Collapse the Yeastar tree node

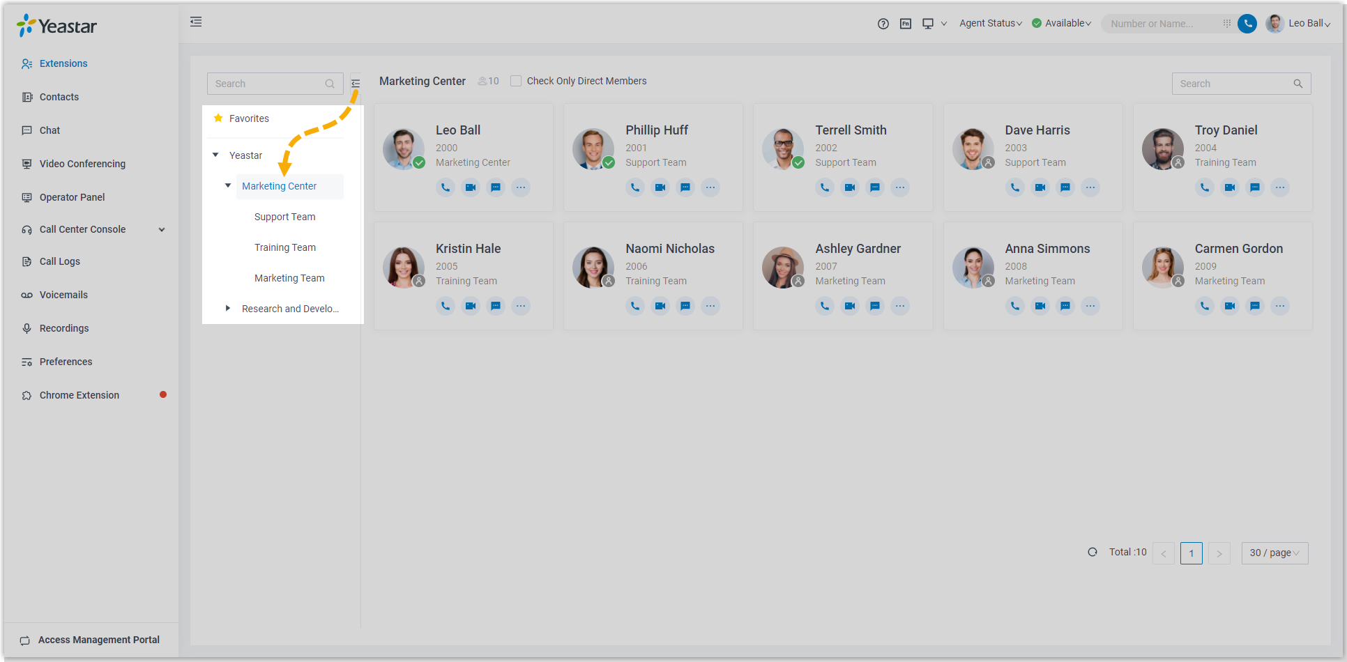coord(215,155)
